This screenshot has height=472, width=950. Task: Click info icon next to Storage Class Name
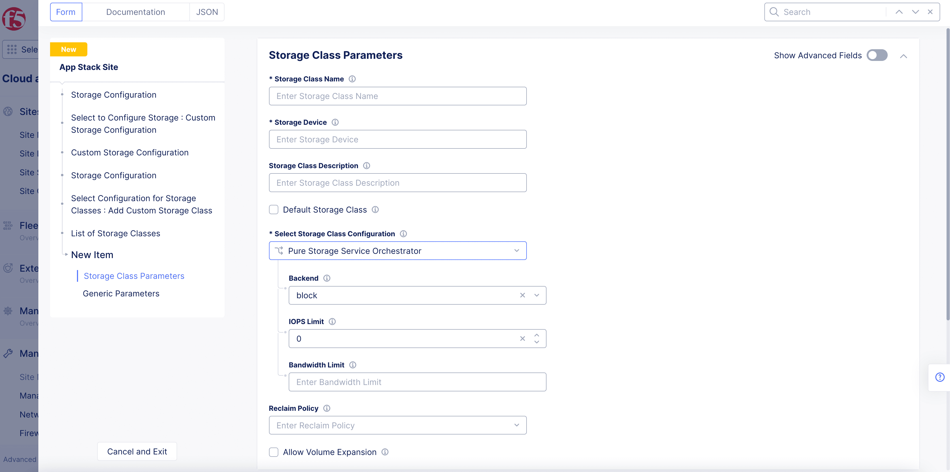pyautogui.click(x=352, y=79)
